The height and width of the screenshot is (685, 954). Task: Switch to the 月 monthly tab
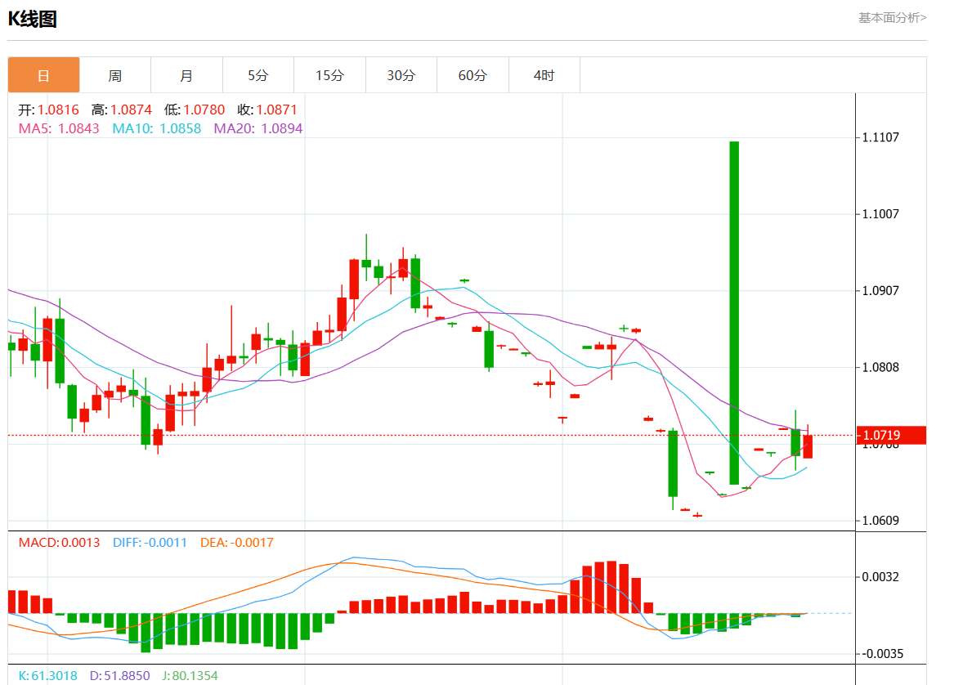click(186, 75)
